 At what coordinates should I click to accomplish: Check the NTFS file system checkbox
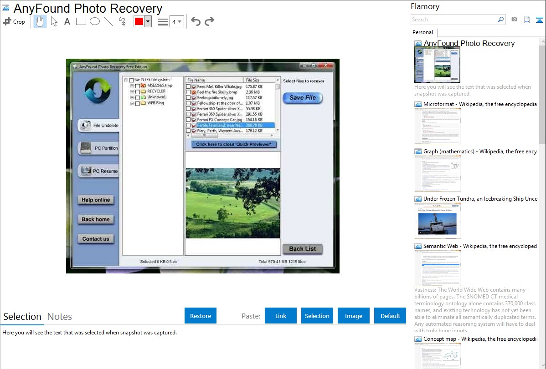coord(131,80)
